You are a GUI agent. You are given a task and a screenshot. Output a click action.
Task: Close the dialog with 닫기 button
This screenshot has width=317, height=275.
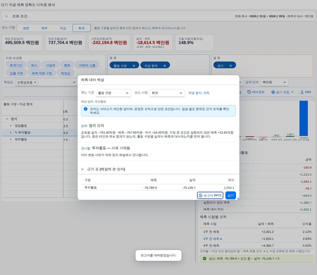click(x=231, y=196)
